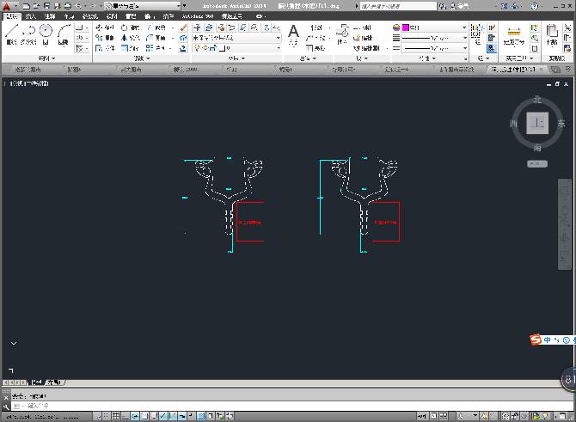Click the Undo arrow in Quick Access toolbar
Image resolution: width=576 pixels, height=422 pixels.
pos(78,6)
